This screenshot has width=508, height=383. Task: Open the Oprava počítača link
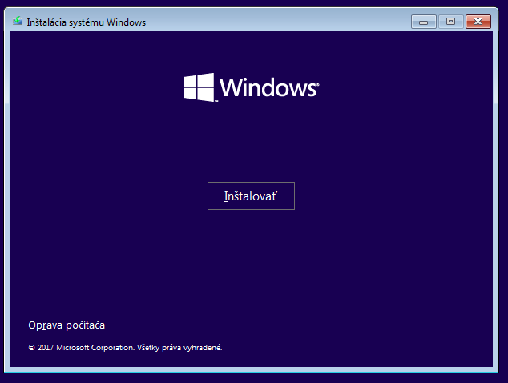(67, 325)
